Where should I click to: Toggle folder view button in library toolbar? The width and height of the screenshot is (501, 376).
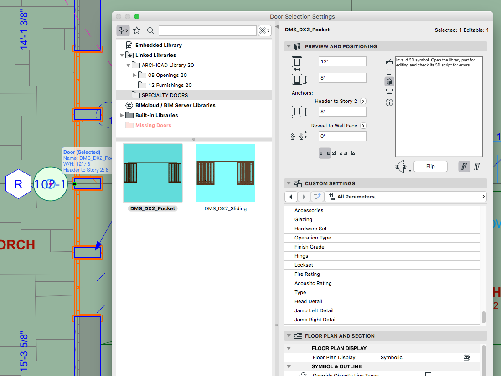(123, 30)
